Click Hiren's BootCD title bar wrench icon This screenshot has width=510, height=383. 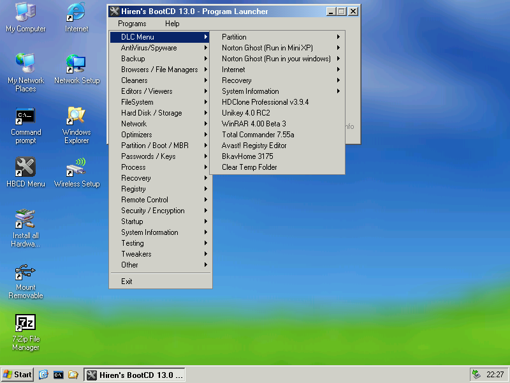pyautogui.click(x=114, y=11)
